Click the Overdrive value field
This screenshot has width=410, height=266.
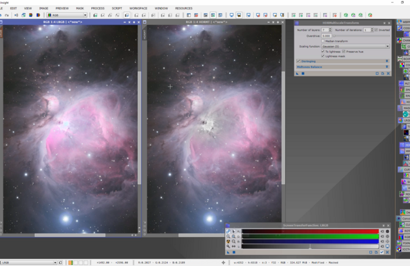[326, 36]
